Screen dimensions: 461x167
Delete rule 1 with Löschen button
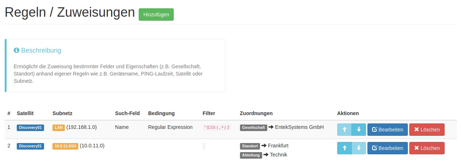pyautogui.click(x=427, y=130)
